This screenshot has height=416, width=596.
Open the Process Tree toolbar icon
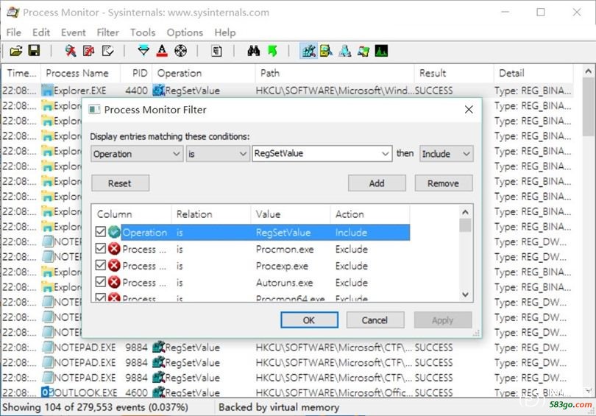(216, 51)
